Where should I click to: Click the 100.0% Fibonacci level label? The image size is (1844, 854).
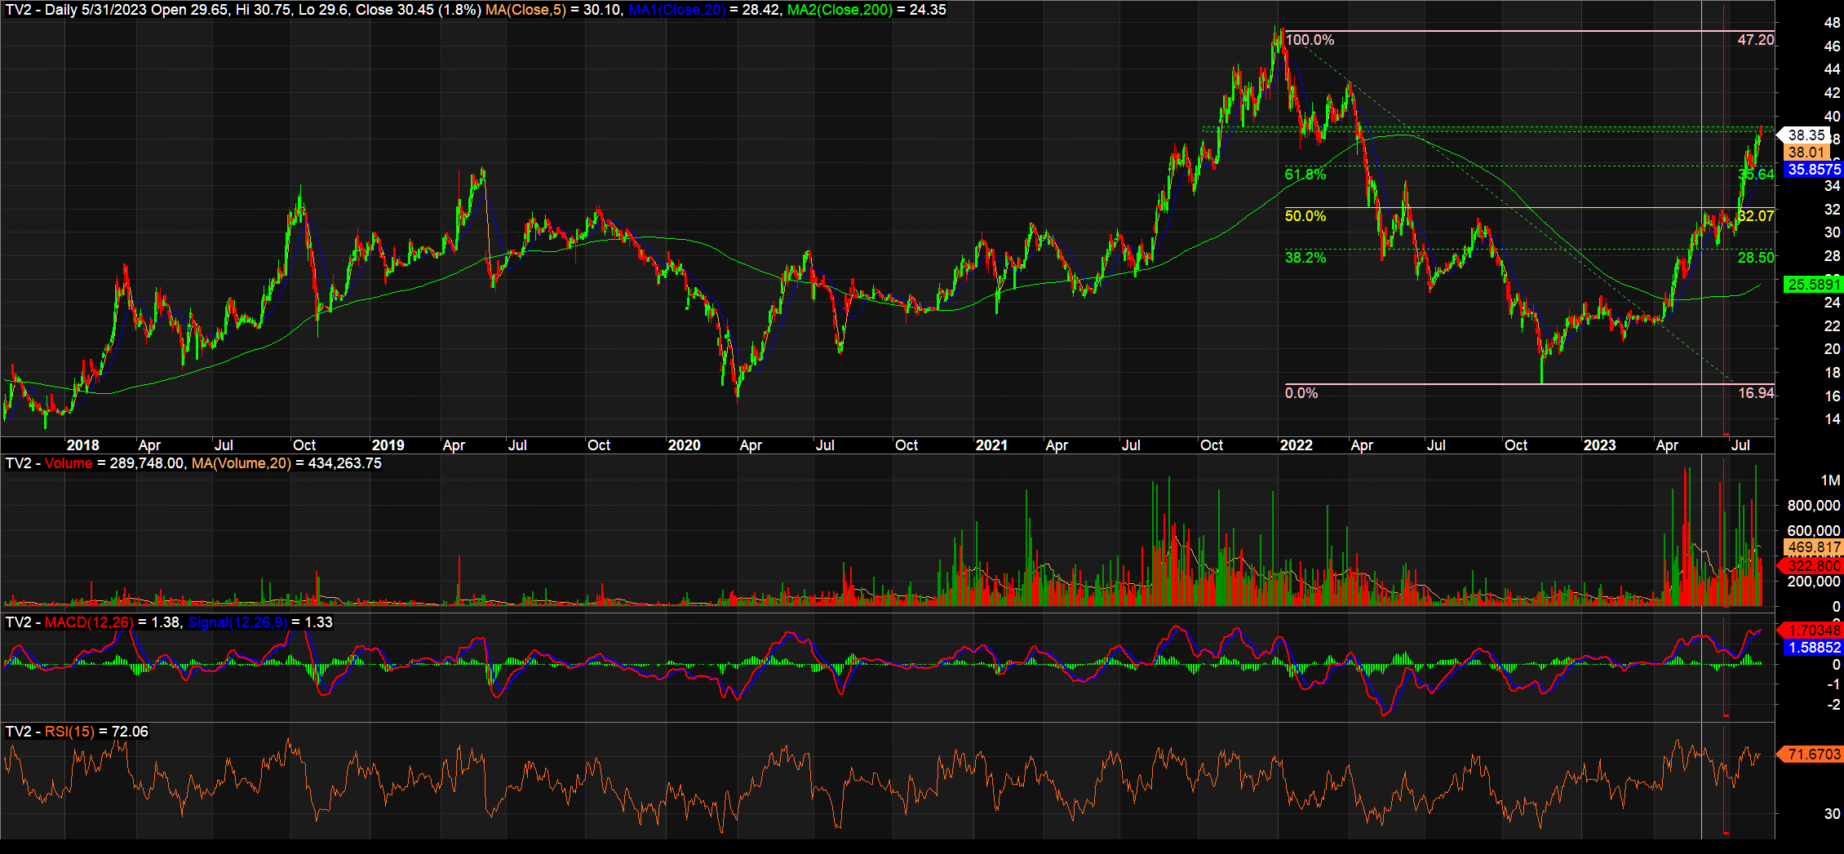[1310, 40]
